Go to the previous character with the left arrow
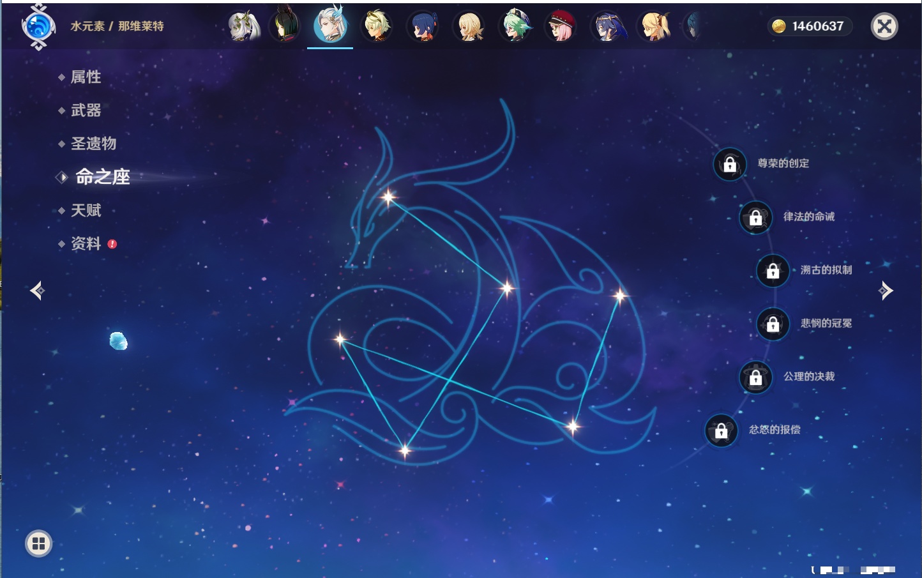Viewport: 922px width, 578px height. click(x=37, y=291)
